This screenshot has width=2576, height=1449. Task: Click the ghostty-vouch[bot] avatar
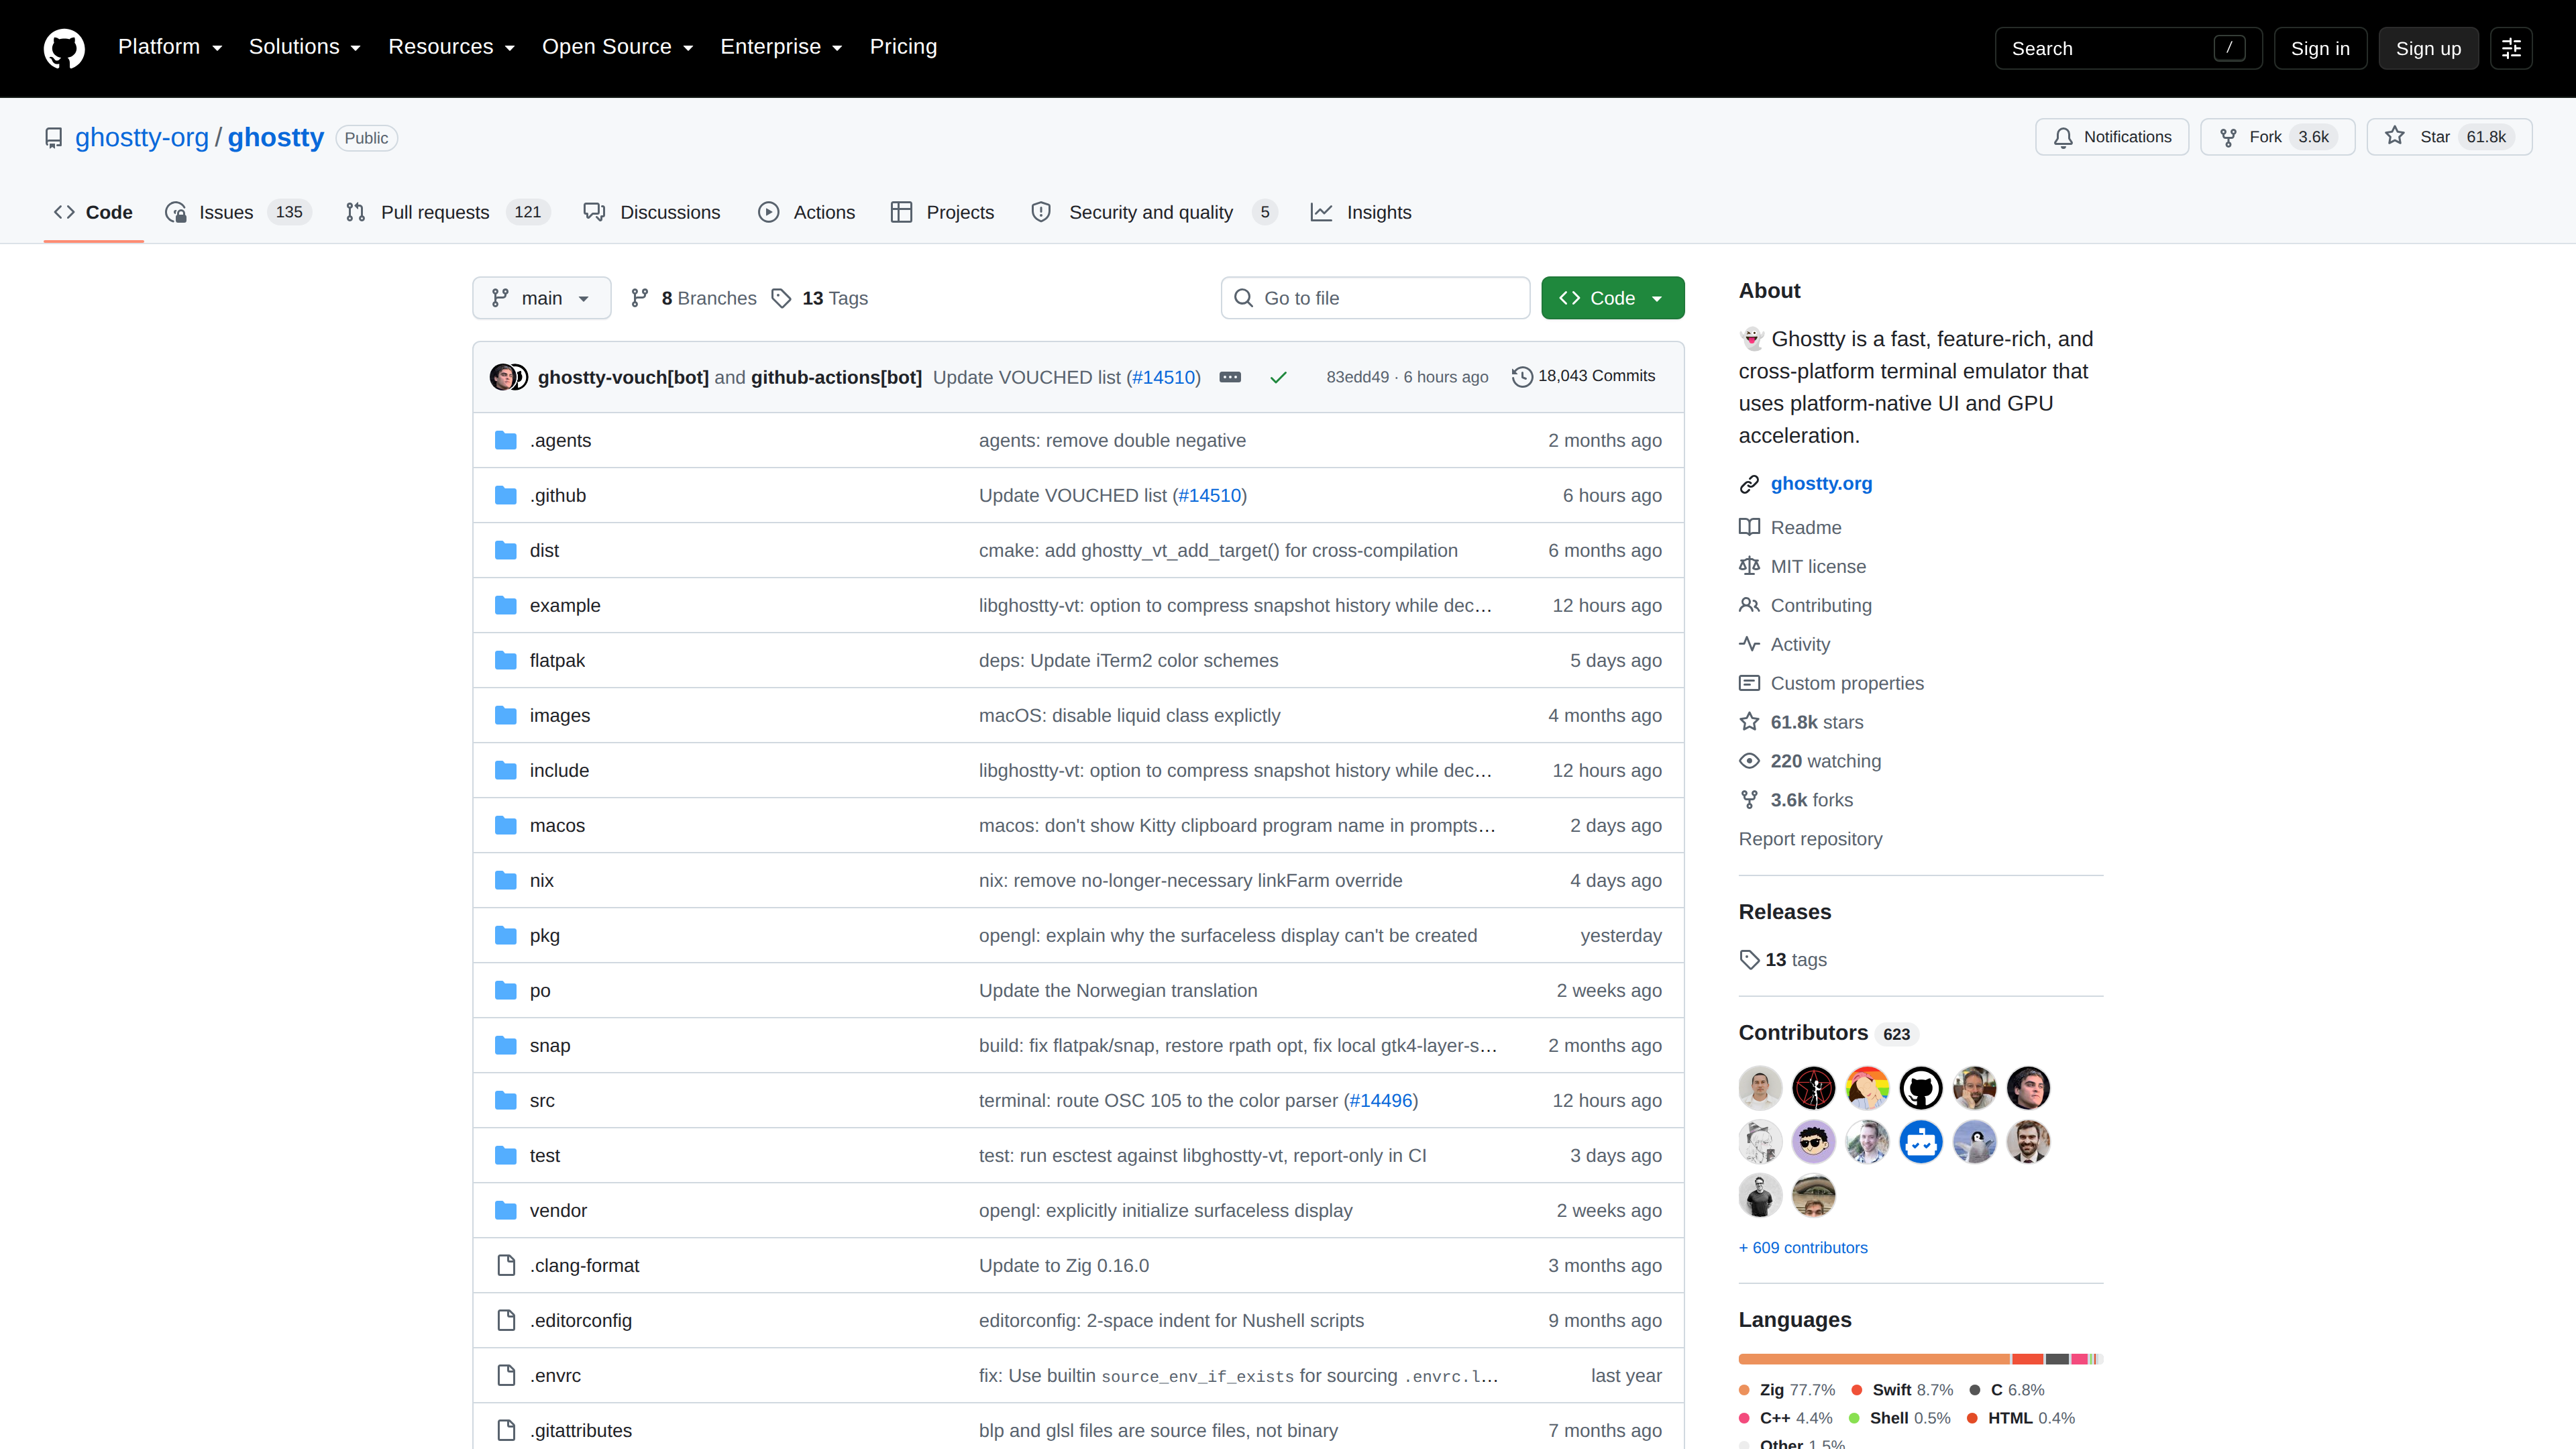tap(502, 377)
